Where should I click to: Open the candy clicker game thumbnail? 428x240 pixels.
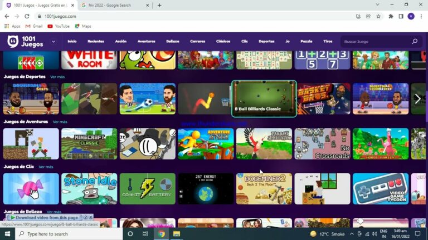31,188
